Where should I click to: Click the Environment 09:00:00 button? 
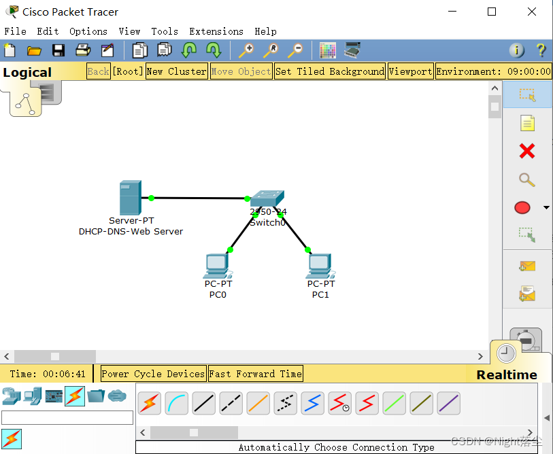pyautogui.click(x=493, y=71)
